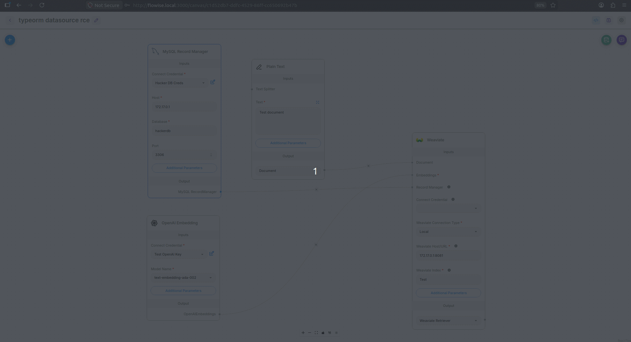Image resolution: width=631 pixels, height=342 pixels.
Task: Click the OpenAIEmbeddings output anchor
Action: [220, 314]
